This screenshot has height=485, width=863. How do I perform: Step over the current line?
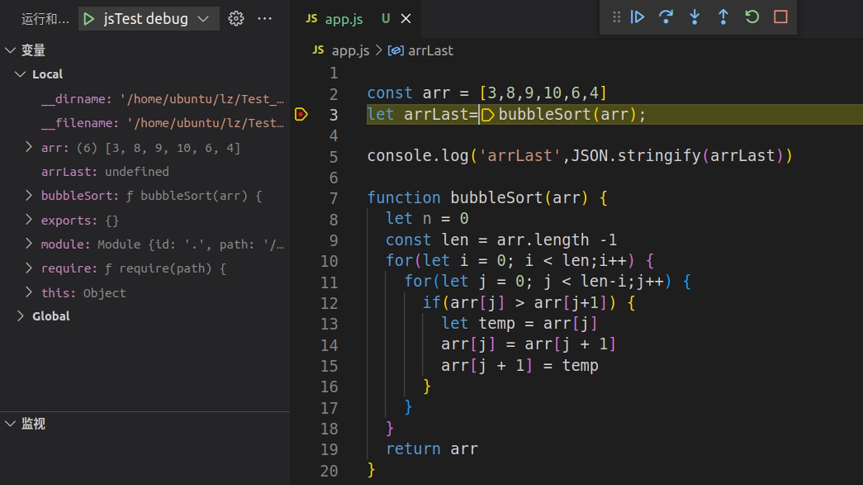click(x=666, y=17)
